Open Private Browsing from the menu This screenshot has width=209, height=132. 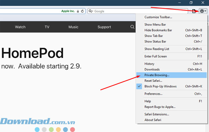157,75
